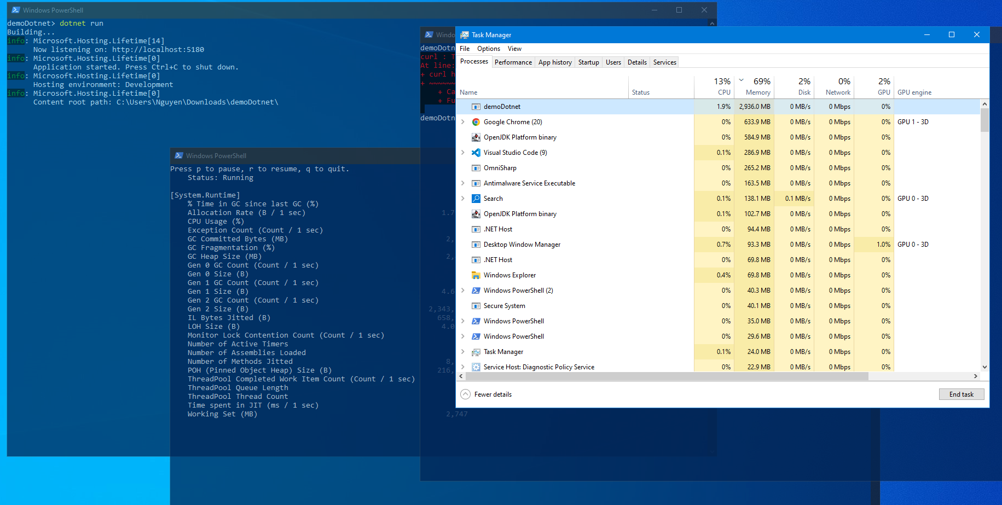Select the demoDotnet process icon

tap(476, 106)
